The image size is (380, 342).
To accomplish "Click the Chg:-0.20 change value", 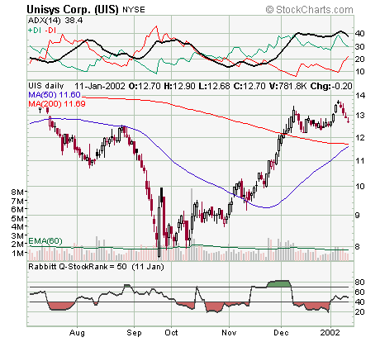I will pyautogui.click(x=331, y=86).
